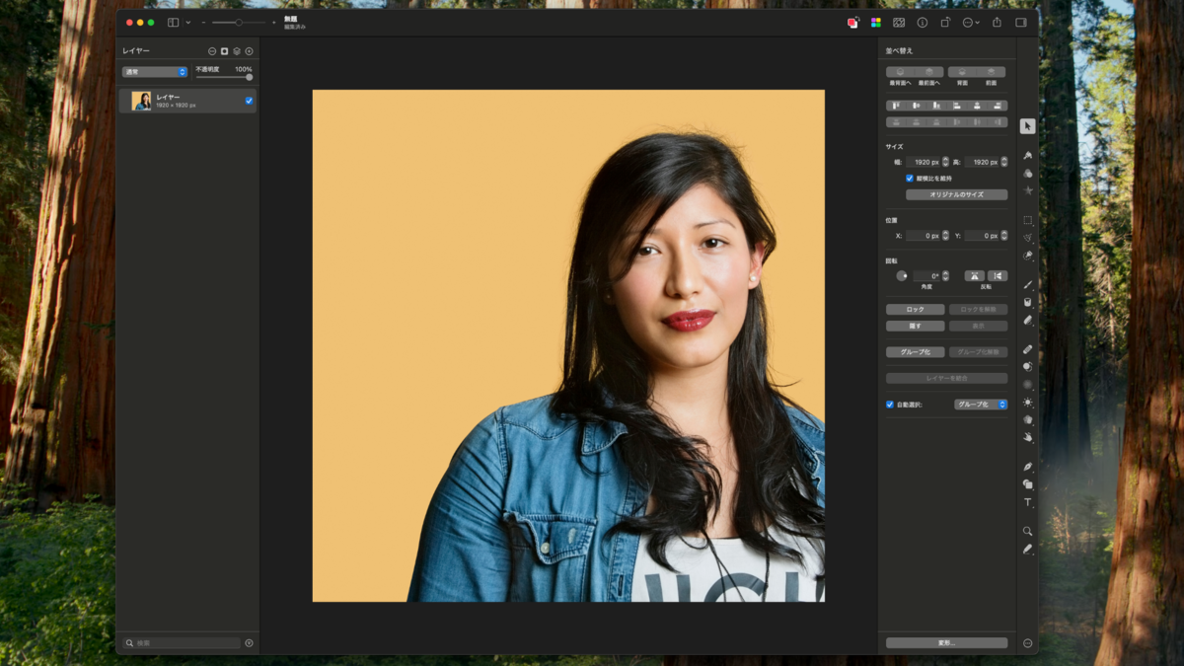Click the add layer plus icon
Image resolution: width=1184 pixels, height=666 pixels.
[249, 50]
